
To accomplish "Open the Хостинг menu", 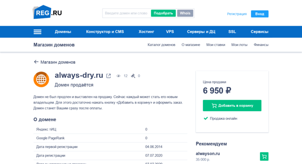I will tap(147, 32).
